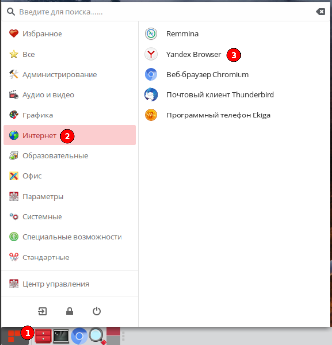
Task: Open Yandex Browser
Action: pyautogui.click(x=234, y=54)
